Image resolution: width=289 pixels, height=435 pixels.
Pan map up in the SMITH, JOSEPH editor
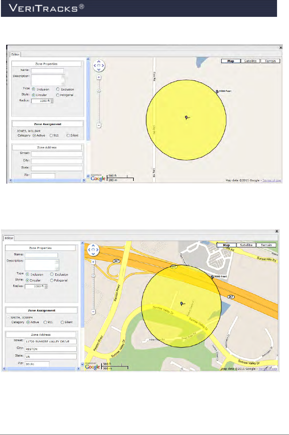93,246
